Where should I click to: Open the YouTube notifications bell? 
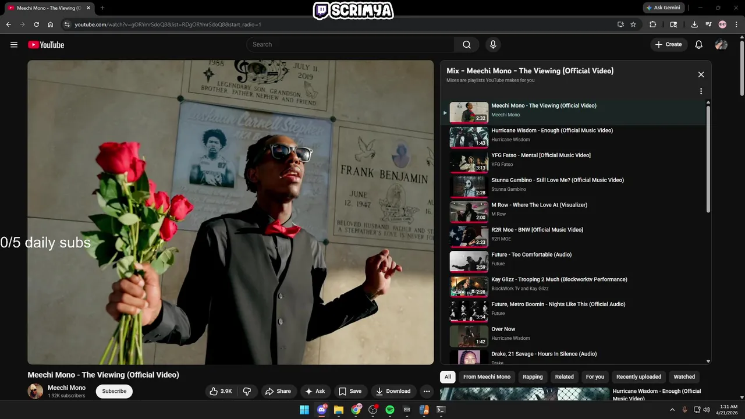[699, 44]
